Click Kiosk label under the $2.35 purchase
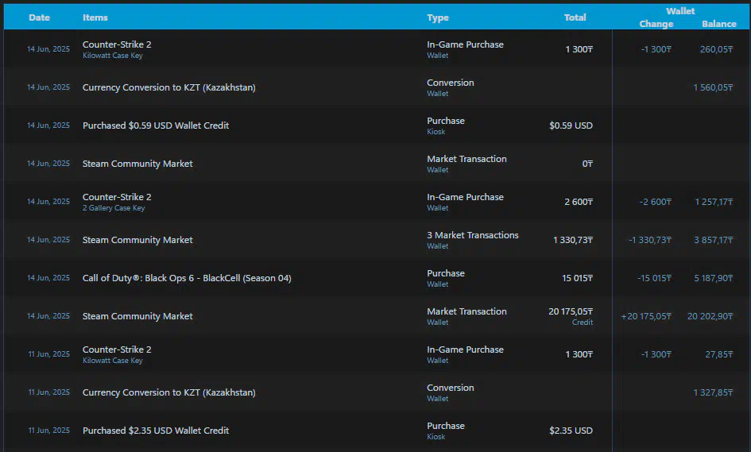The image size is (751, 452). tap(436, 437)
